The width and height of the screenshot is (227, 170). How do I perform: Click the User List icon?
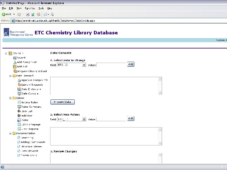(x=19, y=111)
